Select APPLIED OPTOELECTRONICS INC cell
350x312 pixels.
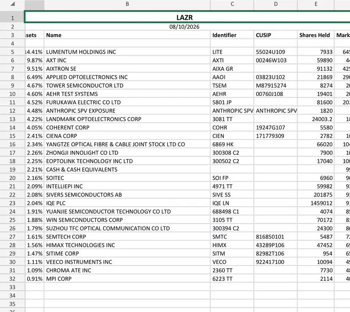pyautogui.click(x=127, y=77)
